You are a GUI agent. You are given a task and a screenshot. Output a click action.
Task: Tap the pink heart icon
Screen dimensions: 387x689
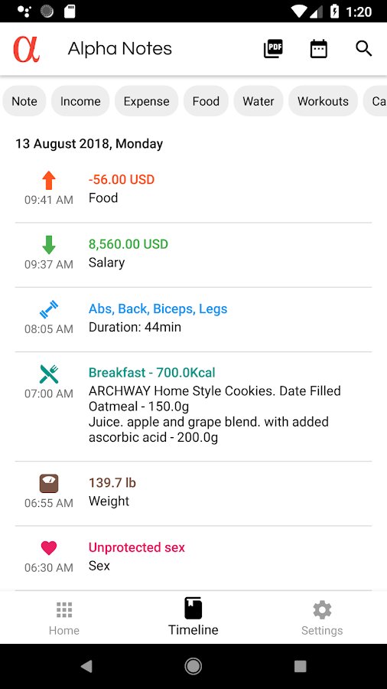(x=49, y=548)
